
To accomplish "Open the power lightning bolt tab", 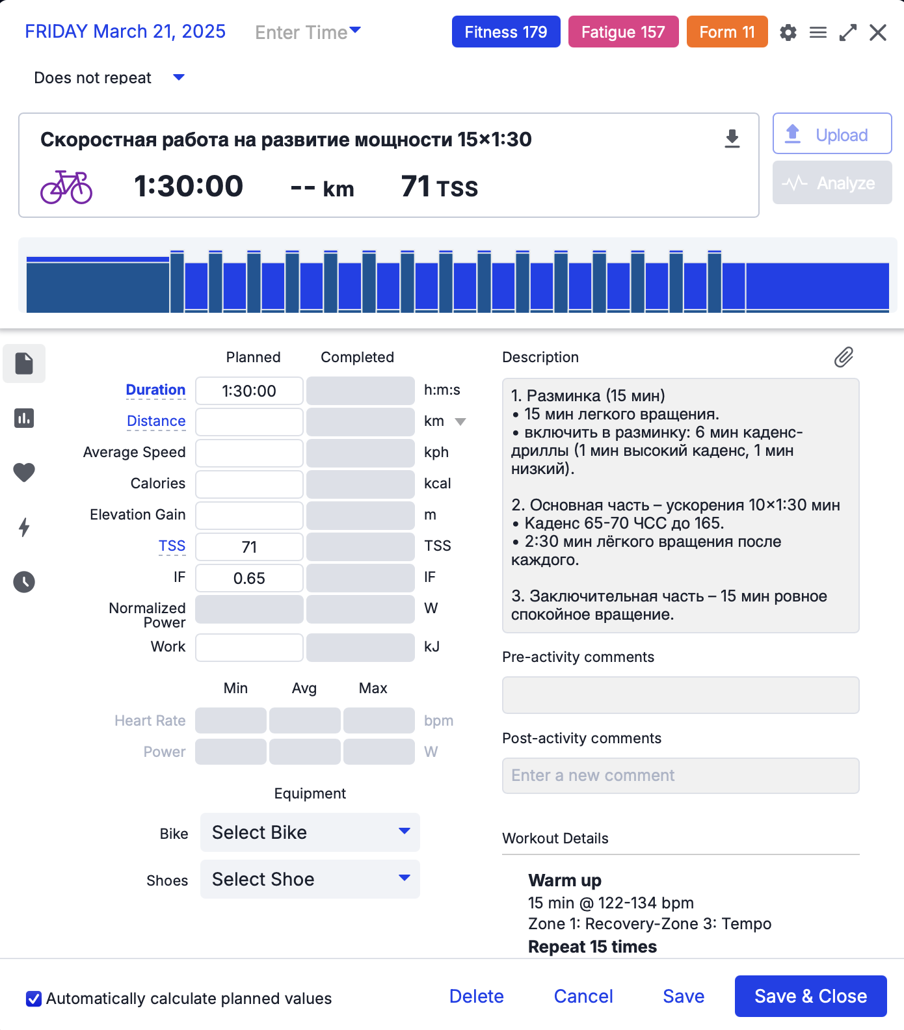I will [24, 527].
